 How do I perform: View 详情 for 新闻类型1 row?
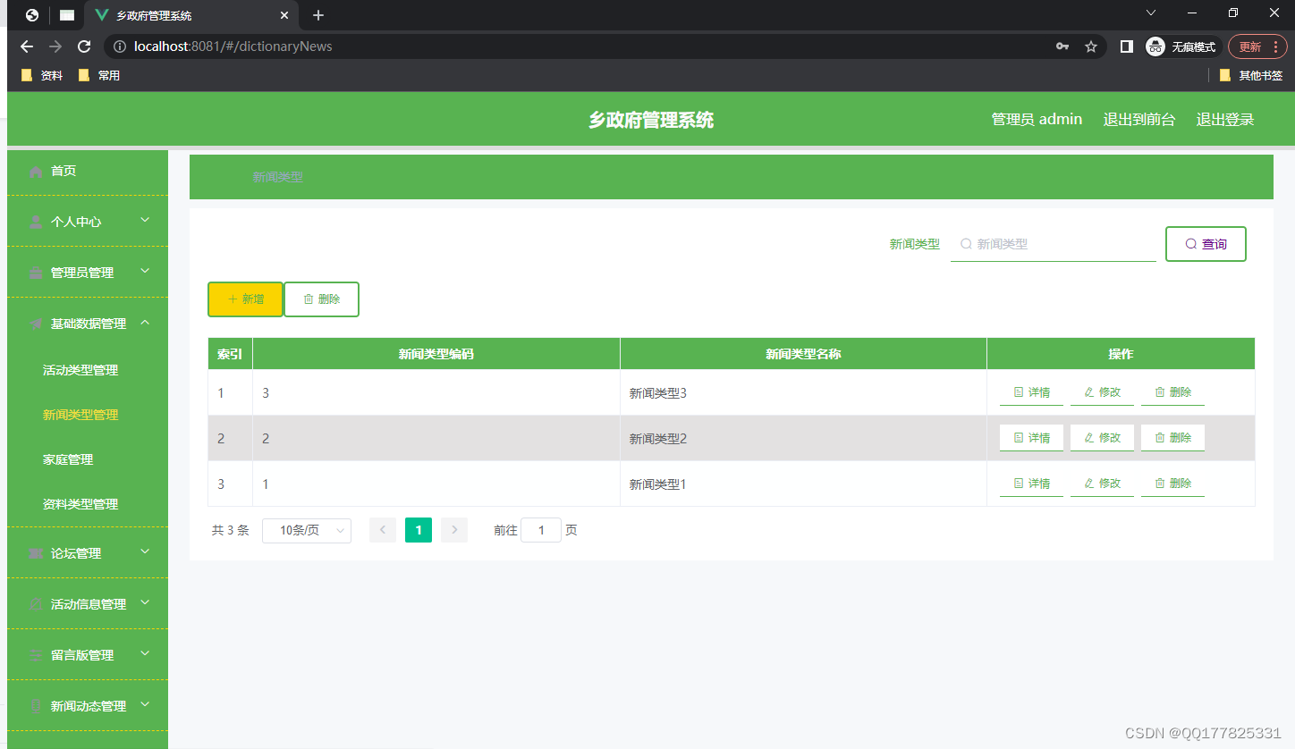[1031, 484]
